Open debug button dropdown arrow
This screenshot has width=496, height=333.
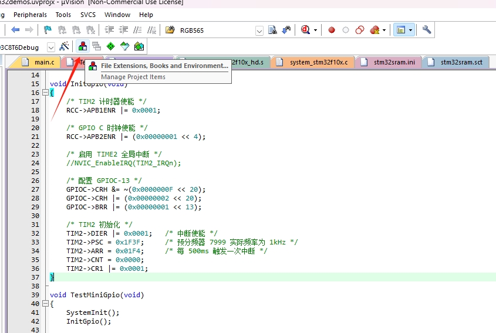point(315,30)
